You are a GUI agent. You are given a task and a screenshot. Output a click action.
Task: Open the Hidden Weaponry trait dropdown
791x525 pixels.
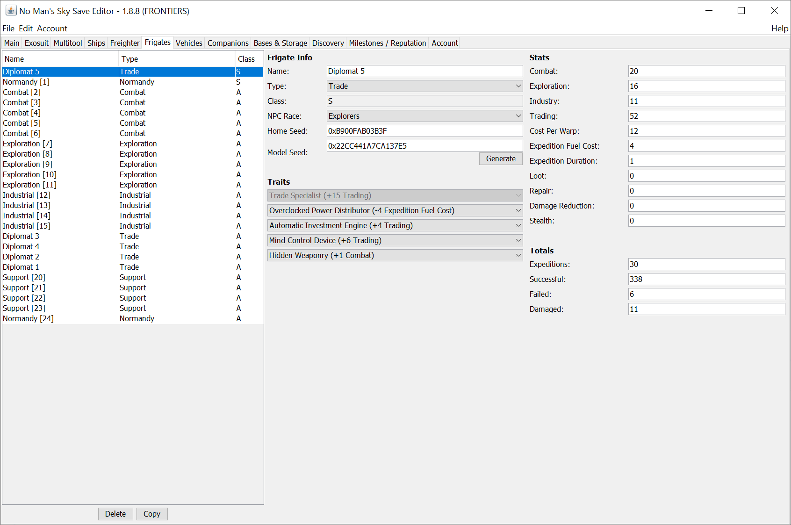tap(395, 255)
